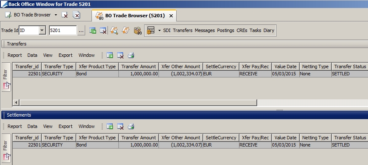The width and height of the screenshot is (368, 165).
Task: Click the close current window icon
Action: click(x=64, y=15)
